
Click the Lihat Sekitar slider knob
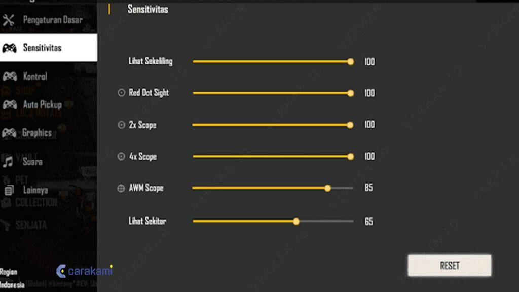tap(296, 221)
